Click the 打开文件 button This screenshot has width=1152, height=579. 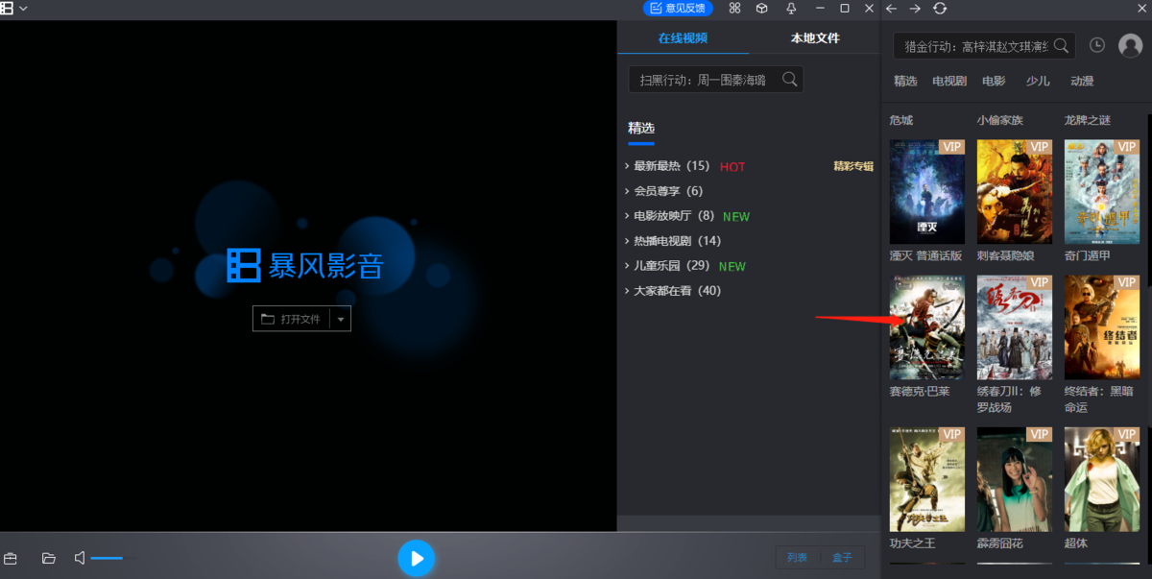pos(291,319)
